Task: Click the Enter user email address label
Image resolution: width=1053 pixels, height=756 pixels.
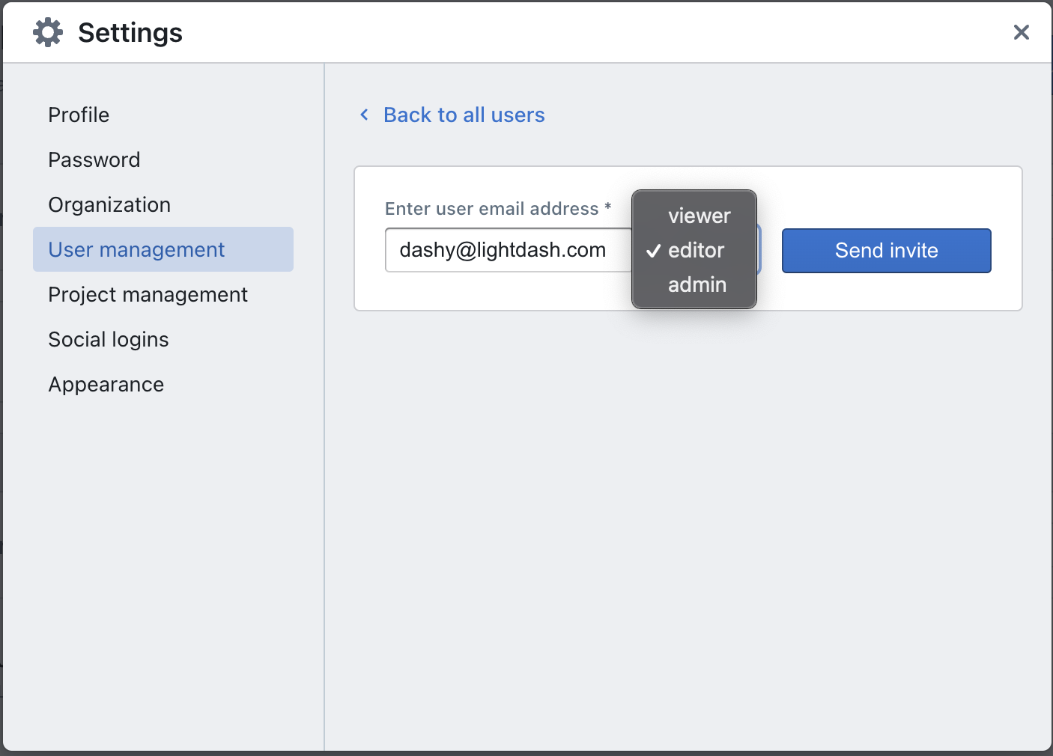Action: point(491,209)
